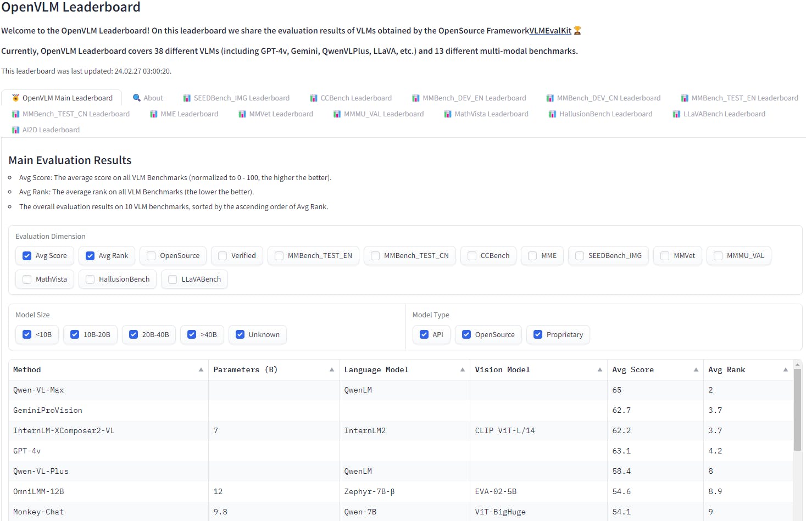The image size is (806, 521).
Task: Enable the Verified checkbox
Action: 223,256
